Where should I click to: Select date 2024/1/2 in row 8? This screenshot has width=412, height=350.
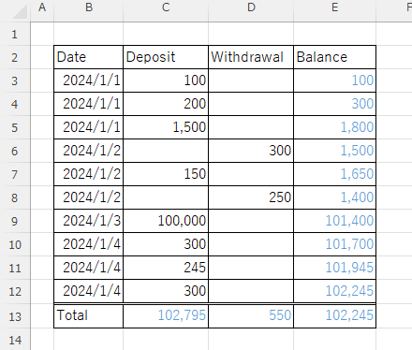point(89,197)
